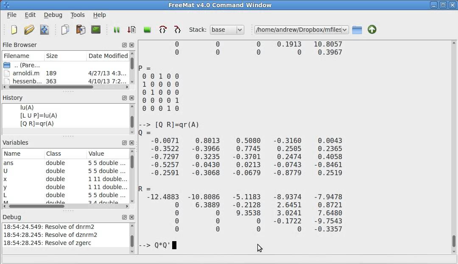Click the File Browser horizontal scrollbar
Image resolution: width=458 pixels, height=264 pixels.
[66, 87]
